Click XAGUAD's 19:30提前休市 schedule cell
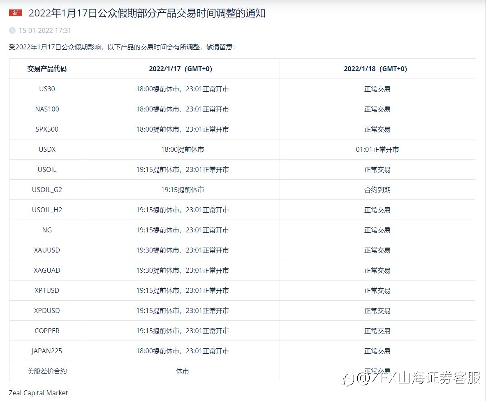Screen dimensions: 486x401 [x=183, y=271]
